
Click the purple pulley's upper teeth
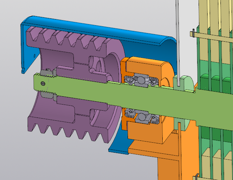pyautogui.click(x=68, y=40)
